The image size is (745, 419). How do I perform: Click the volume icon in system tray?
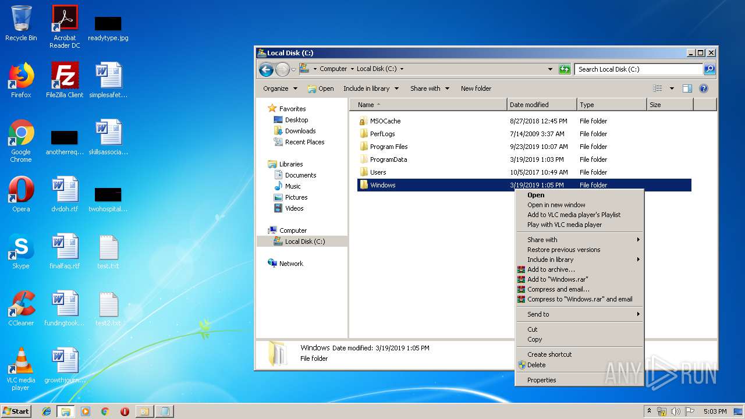click(x=676, y=411)
